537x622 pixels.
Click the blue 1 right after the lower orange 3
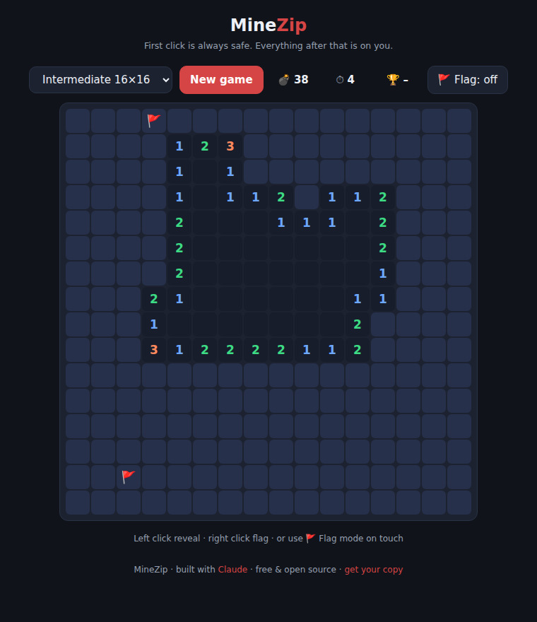pyautogui.click(x=179, y=350)
